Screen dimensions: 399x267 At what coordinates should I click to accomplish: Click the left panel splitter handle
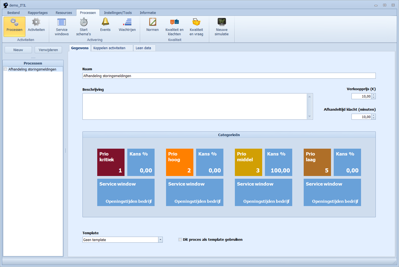[66, 151]
